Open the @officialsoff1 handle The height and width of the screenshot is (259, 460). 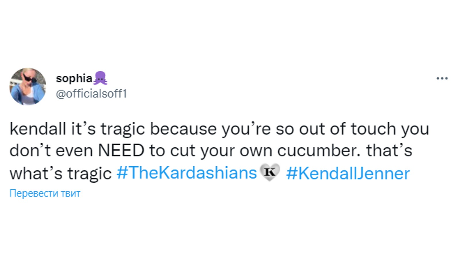pos(91,94)
